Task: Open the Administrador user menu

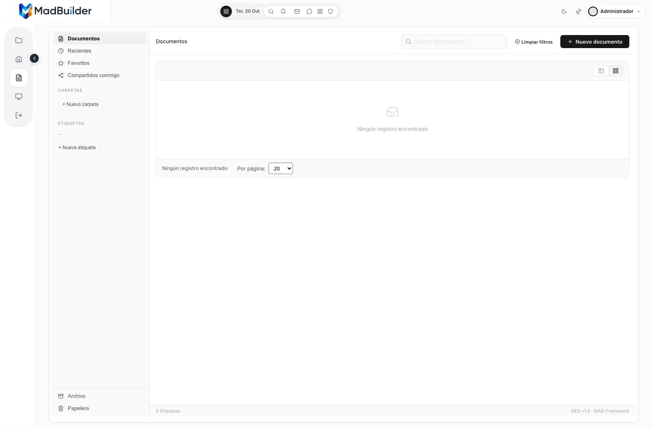Action: [616, 11]
